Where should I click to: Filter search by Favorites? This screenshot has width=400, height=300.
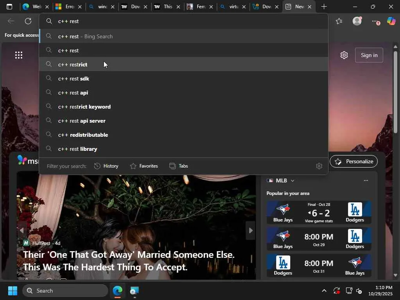click(144, 166)
